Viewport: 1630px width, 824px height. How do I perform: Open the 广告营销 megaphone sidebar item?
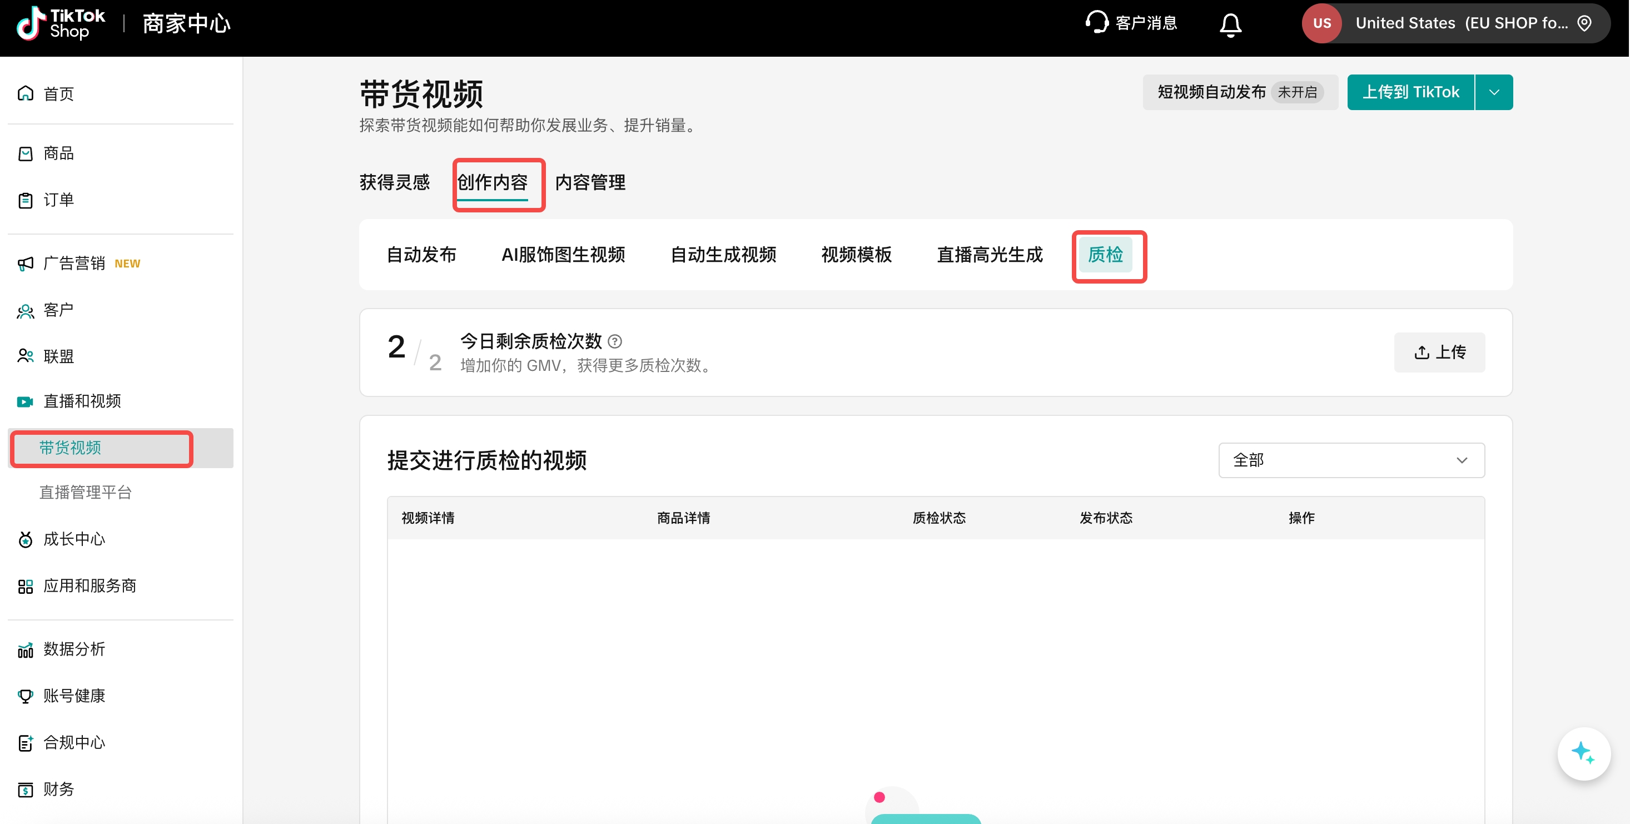click(x=74, y=264)
